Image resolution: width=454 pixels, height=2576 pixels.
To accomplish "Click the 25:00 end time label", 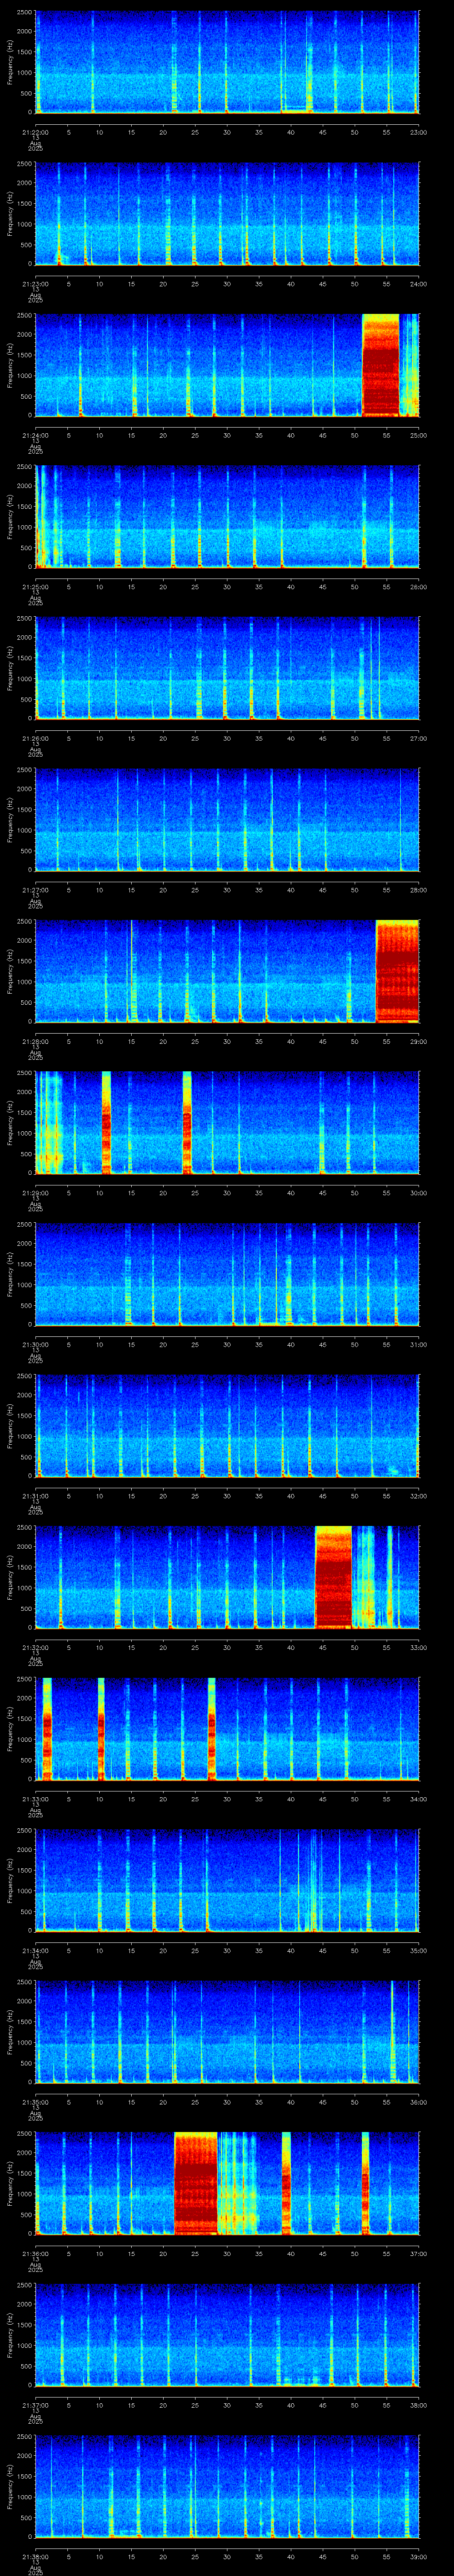I will pyautogui.click(x=418, y=435).
